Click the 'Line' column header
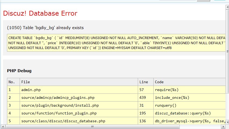The width and height of the screenshot is (229, 129). click(146, 82)
